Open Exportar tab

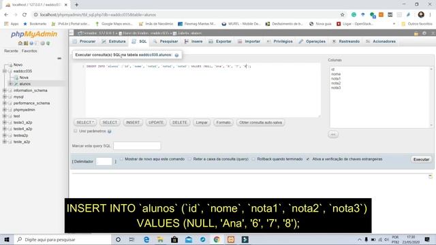[220, 42]
